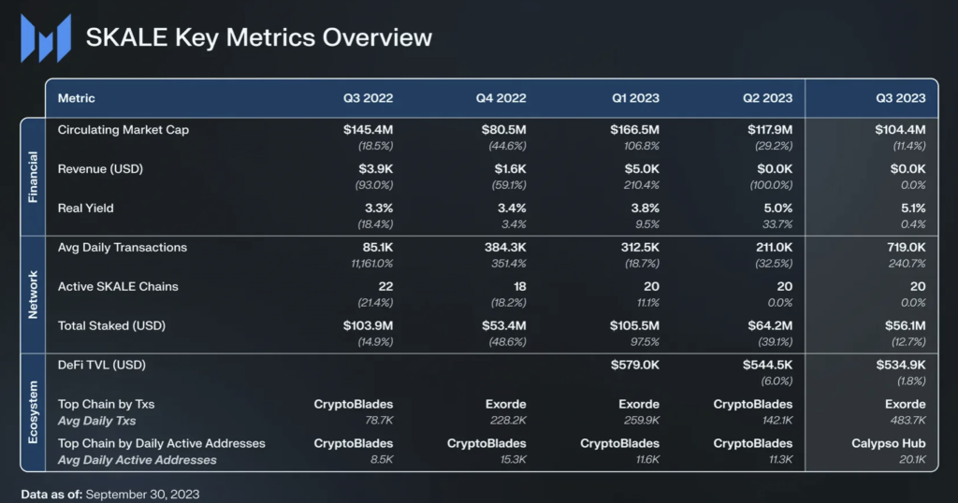958x503 pixels.
Task: Click the Total Staked (USD) row label
Action: [x=112, y=326]
